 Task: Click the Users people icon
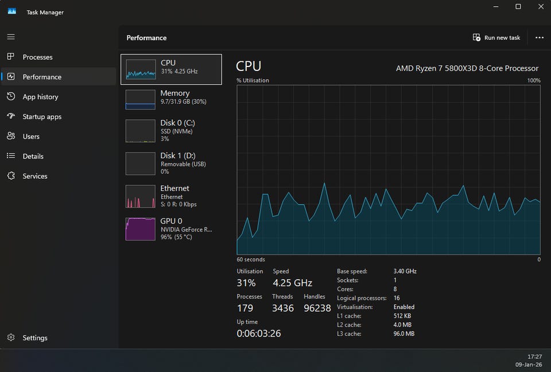(10, 136)
